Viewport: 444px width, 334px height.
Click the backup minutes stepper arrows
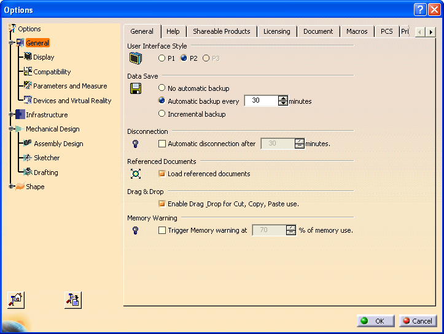283,101
